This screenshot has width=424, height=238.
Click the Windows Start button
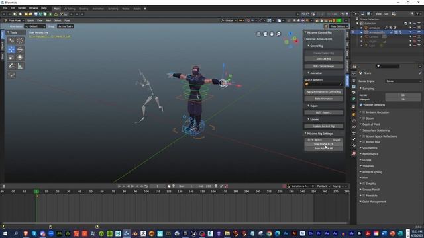pos(5,233)
